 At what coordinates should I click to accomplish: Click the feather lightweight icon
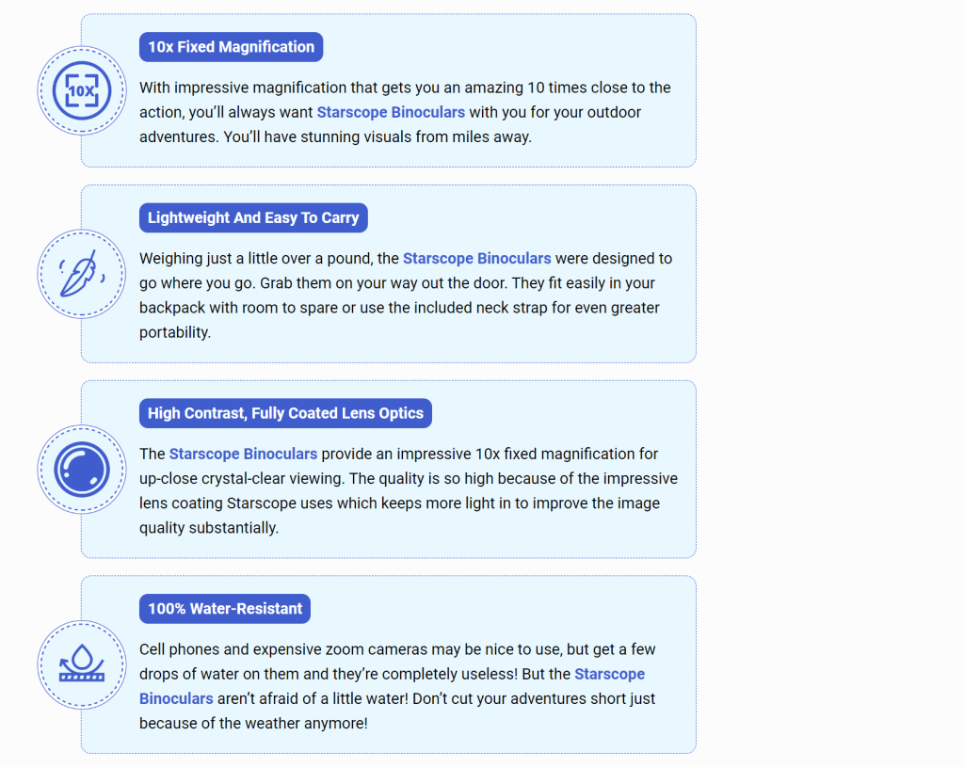(x=82, y=274)
